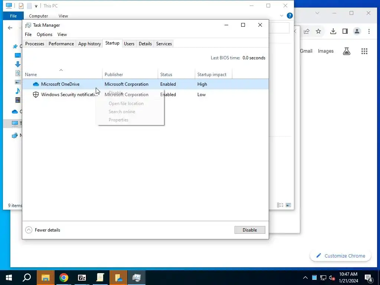Viewport: 380px width, 285px height.
Task: Open Computer ribbon tab in This PC
Action: (x=38, y=16)
